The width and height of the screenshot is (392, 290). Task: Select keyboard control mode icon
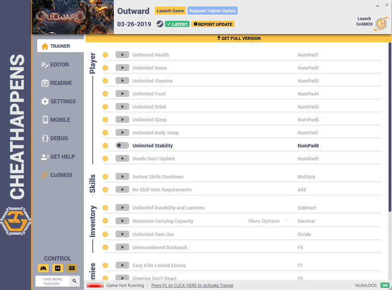click(72, 268)
